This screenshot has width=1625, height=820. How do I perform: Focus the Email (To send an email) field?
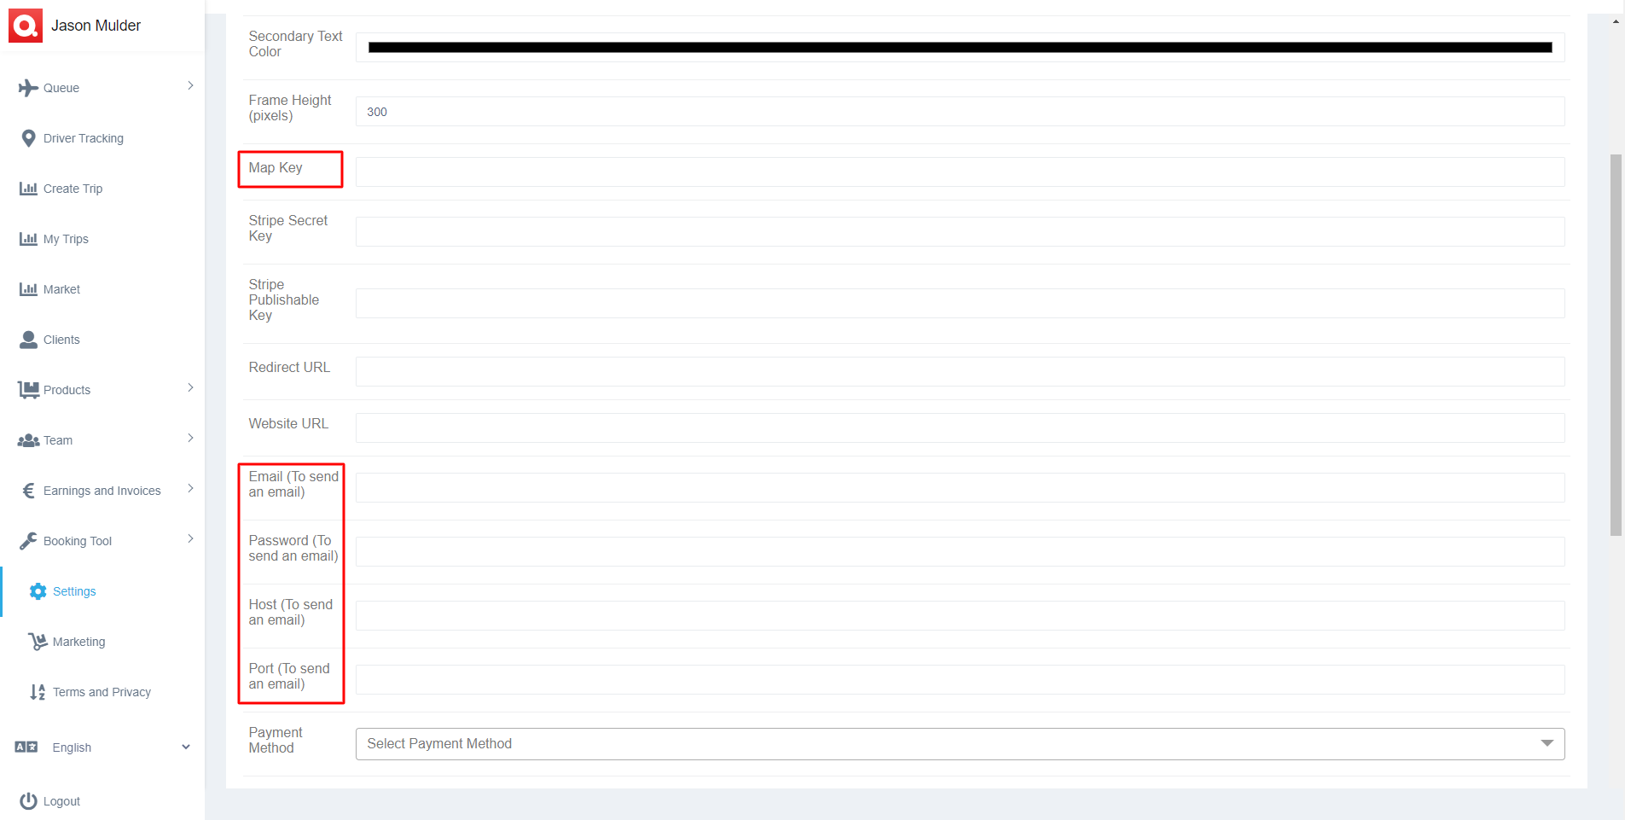tap(960, 487)
